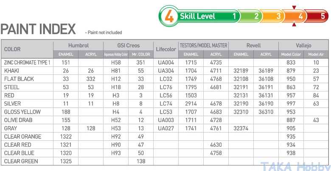Select skill level 2 segment

[256, 17]
